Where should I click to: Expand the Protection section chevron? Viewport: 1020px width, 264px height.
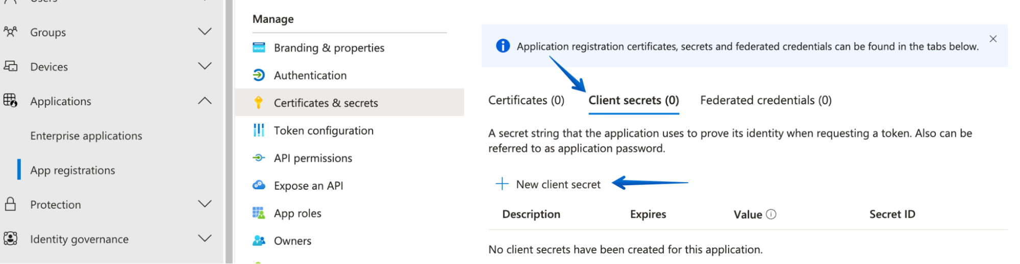pos(205,204)
